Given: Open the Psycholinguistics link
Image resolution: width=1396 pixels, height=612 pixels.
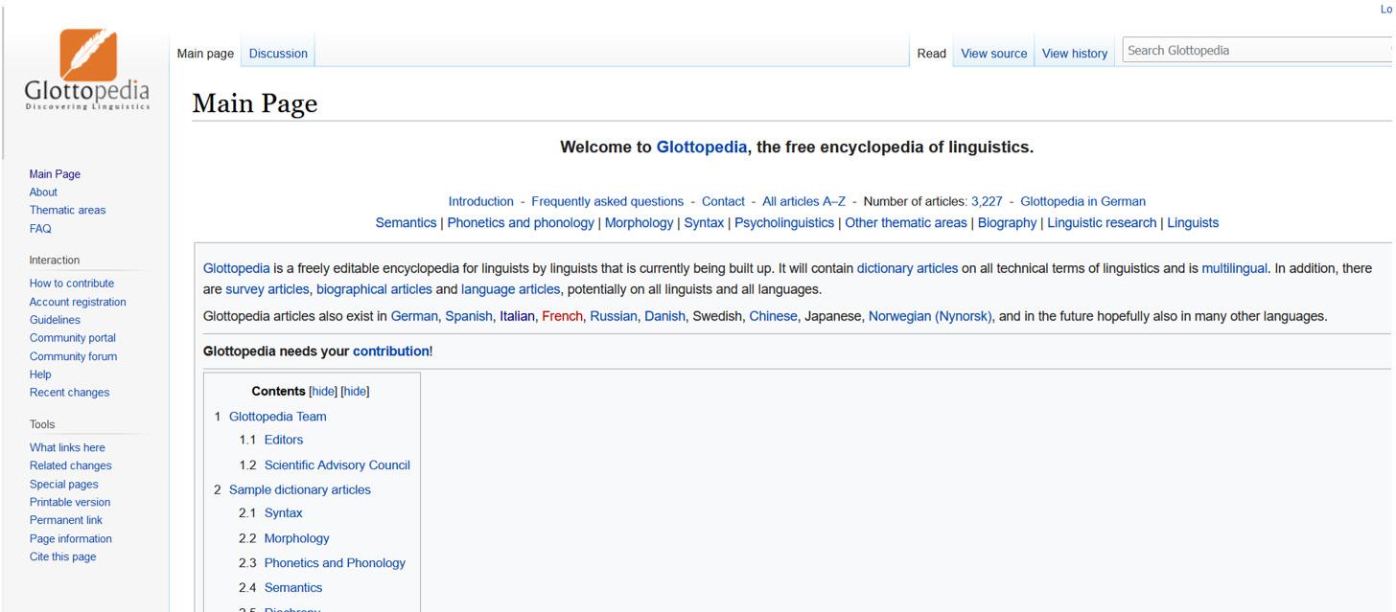Looking at the screenshot, I should [x=784, y=223].
